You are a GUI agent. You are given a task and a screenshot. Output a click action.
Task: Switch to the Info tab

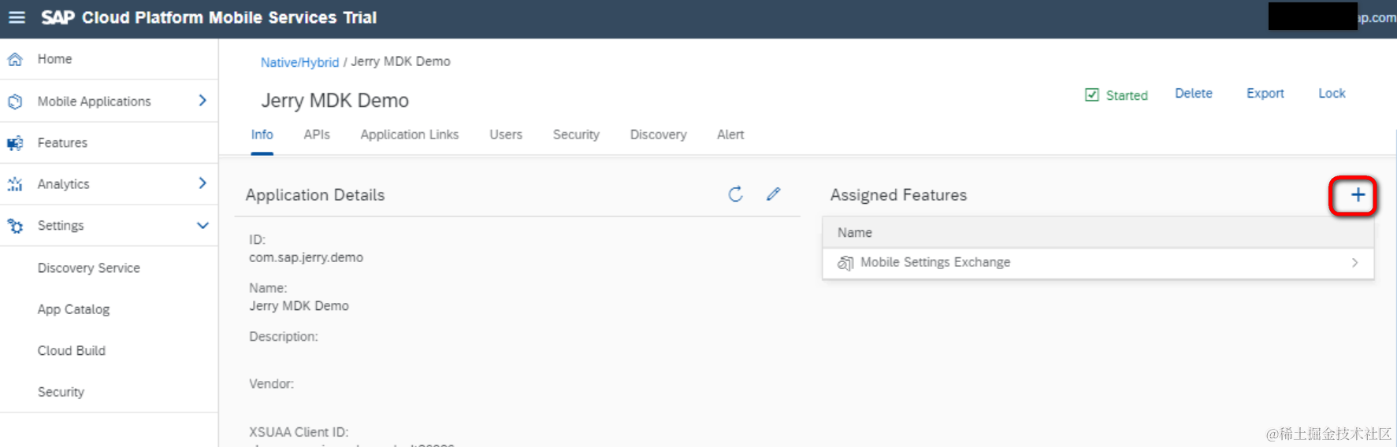(262, 135)
